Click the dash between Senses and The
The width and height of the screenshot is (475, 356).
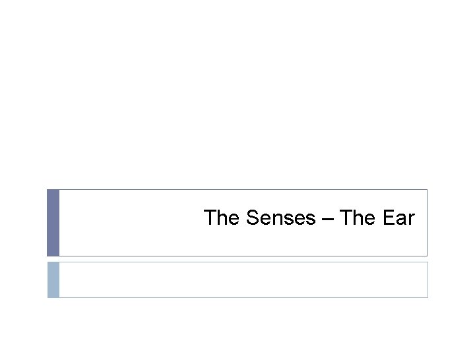click(x=328, y=219)
